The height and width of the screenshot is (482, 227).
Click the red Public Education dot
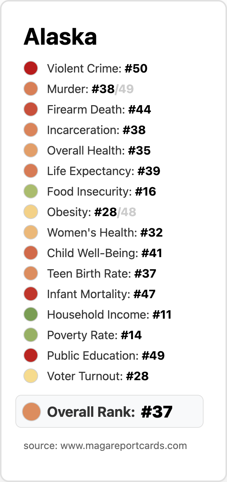pos(31,356)
